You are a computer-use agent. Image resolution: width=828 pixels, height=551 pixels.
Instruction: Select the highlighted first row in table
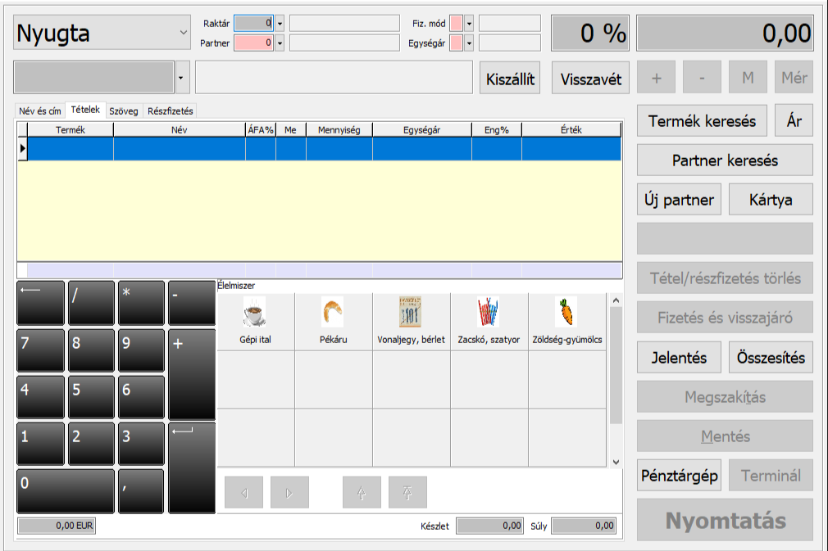tap(320, 149)
